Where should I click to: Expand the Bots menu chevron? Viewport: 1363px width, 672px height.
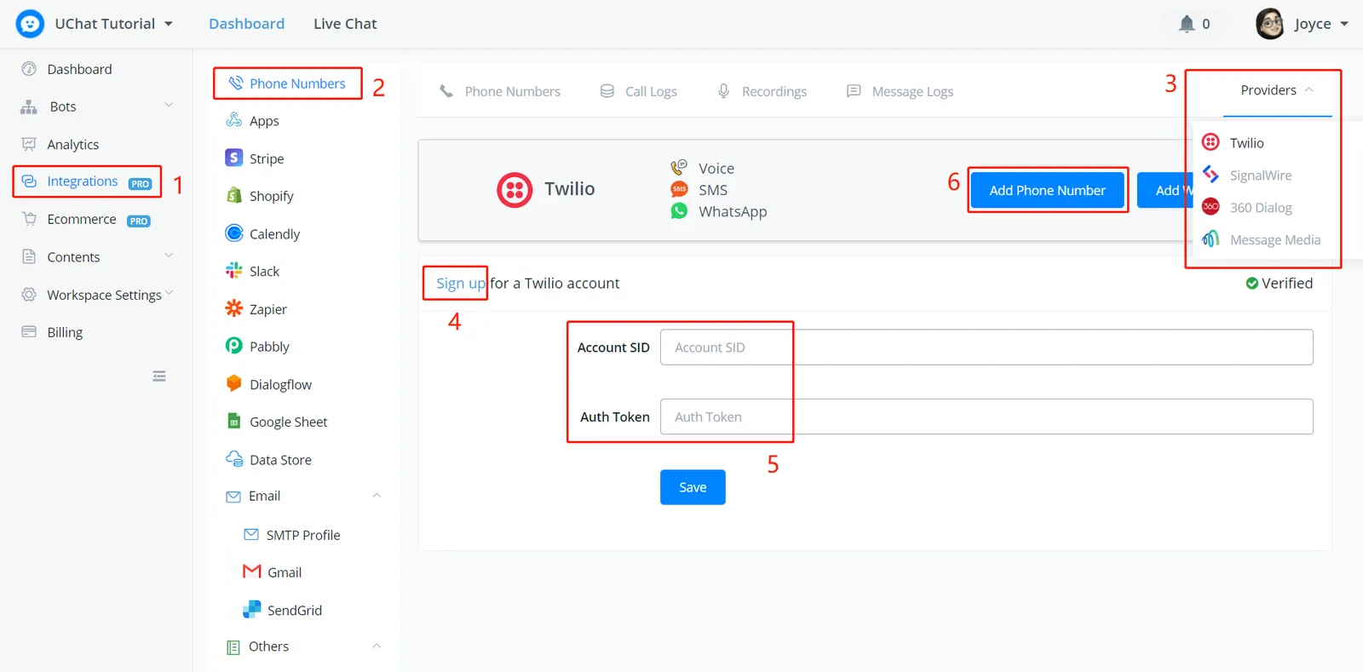click(x=169, y=105)
